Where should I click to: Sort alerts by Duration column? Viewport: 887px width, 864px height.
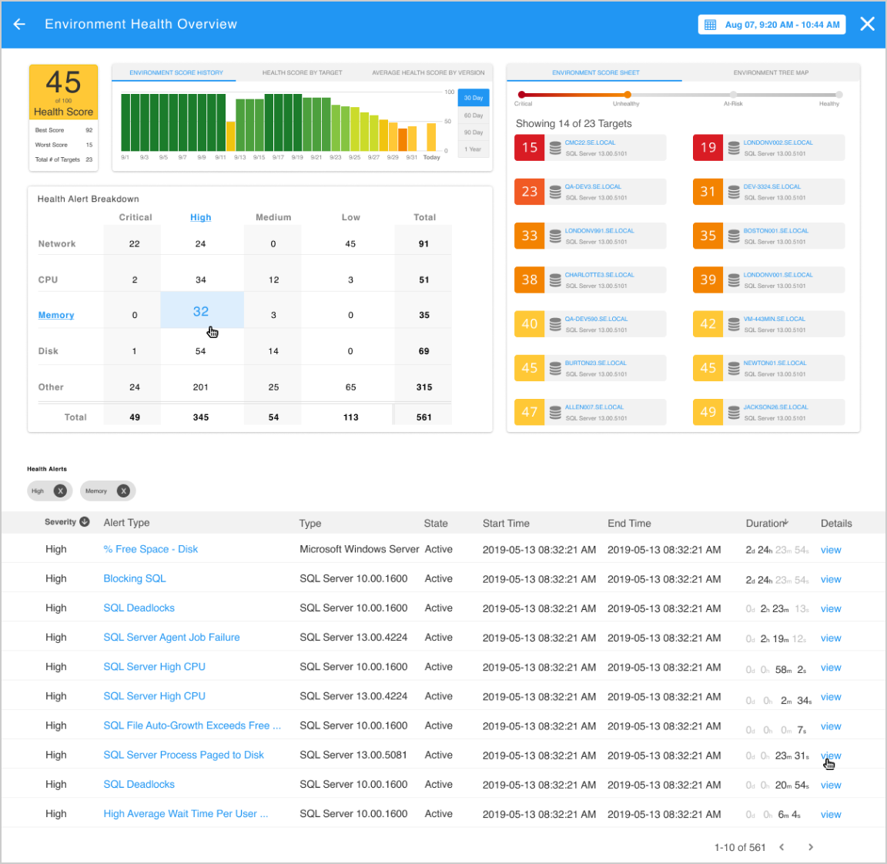766,524
